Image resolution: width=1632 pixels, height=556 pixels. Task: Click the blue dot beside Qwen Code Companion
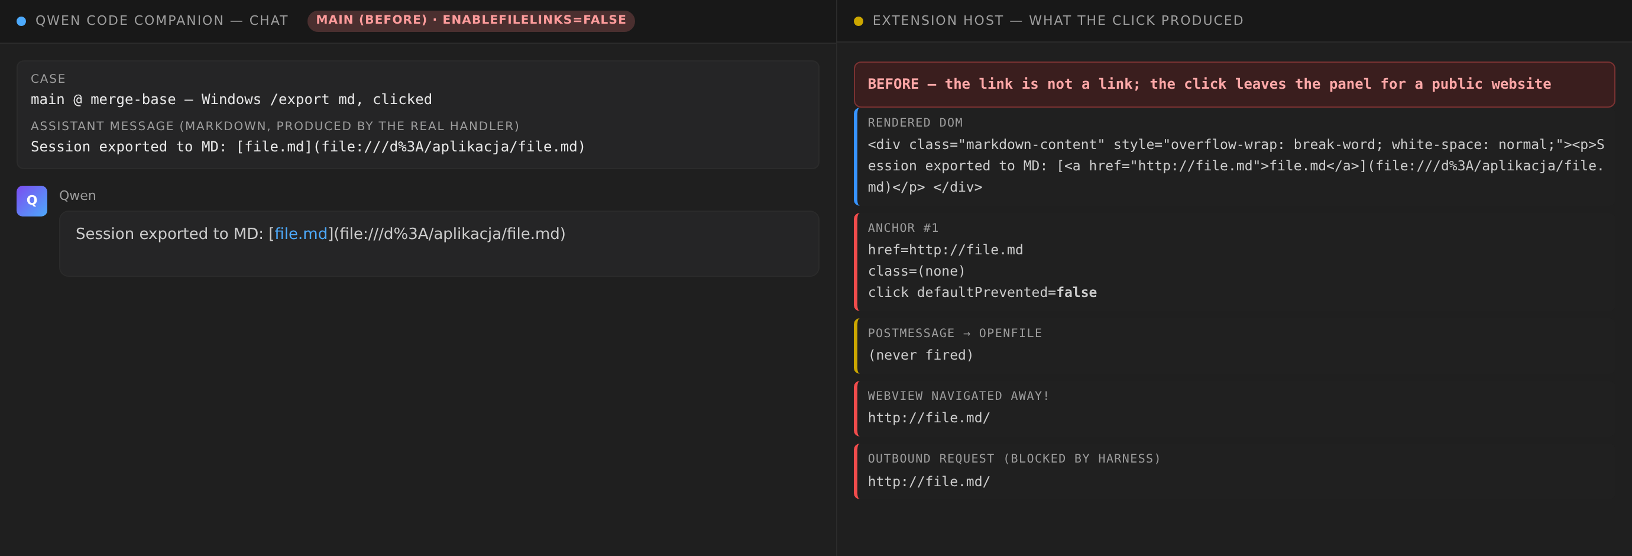[x=21, y=21]
